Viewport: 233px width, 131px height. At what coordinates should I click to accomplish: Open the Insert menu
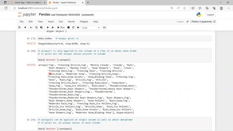tap(51, 21)
